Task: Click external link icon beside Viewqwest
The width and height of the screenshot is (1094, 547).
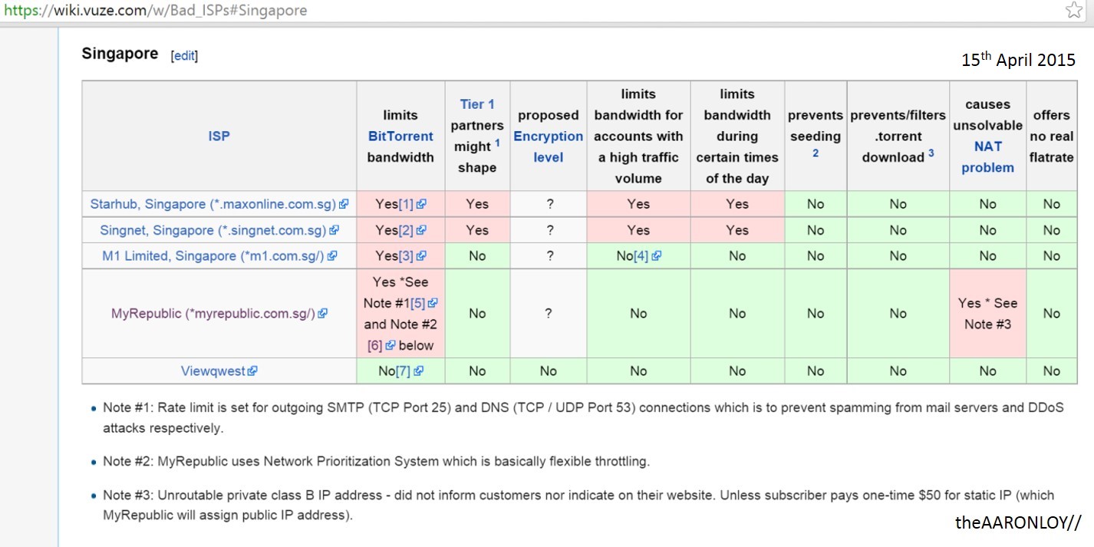Action: pyautogui.click(x=252, y=371)
